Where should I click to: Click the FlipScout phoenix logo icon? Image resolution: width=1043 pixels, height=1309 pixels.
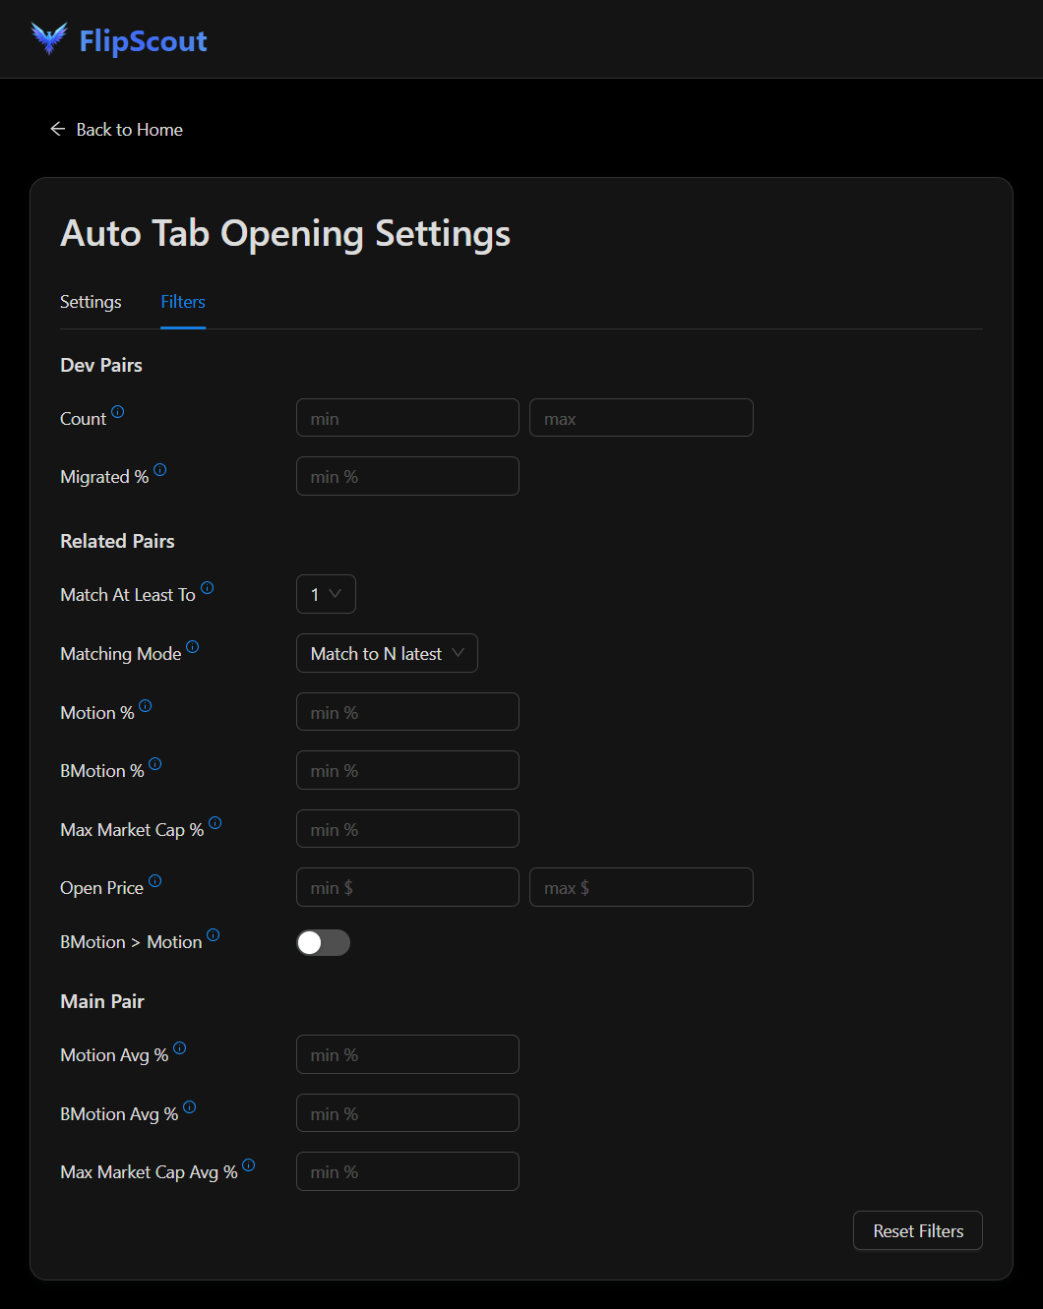[x=49, y=39]
